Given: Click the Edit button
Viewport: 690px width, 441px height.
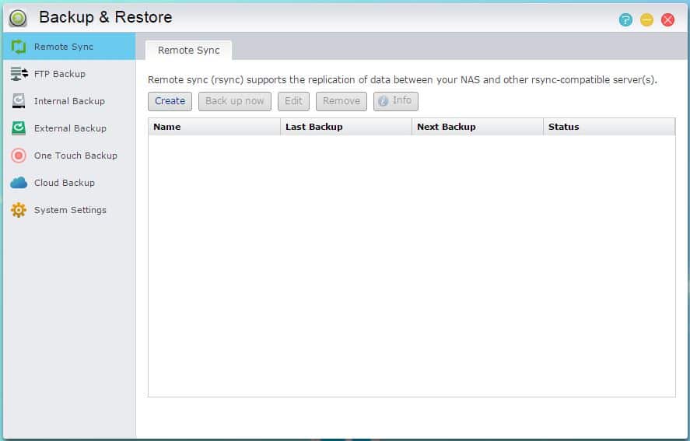Looking at the screenshot, I should point(293,101).
